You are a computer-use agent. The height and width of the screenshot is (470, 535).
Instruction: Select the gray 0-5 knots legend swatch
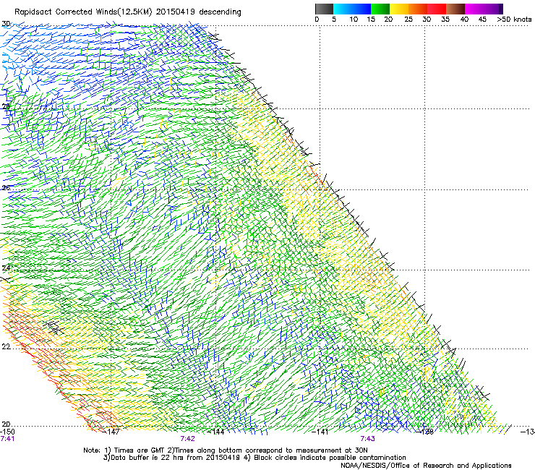coord(324,9)
